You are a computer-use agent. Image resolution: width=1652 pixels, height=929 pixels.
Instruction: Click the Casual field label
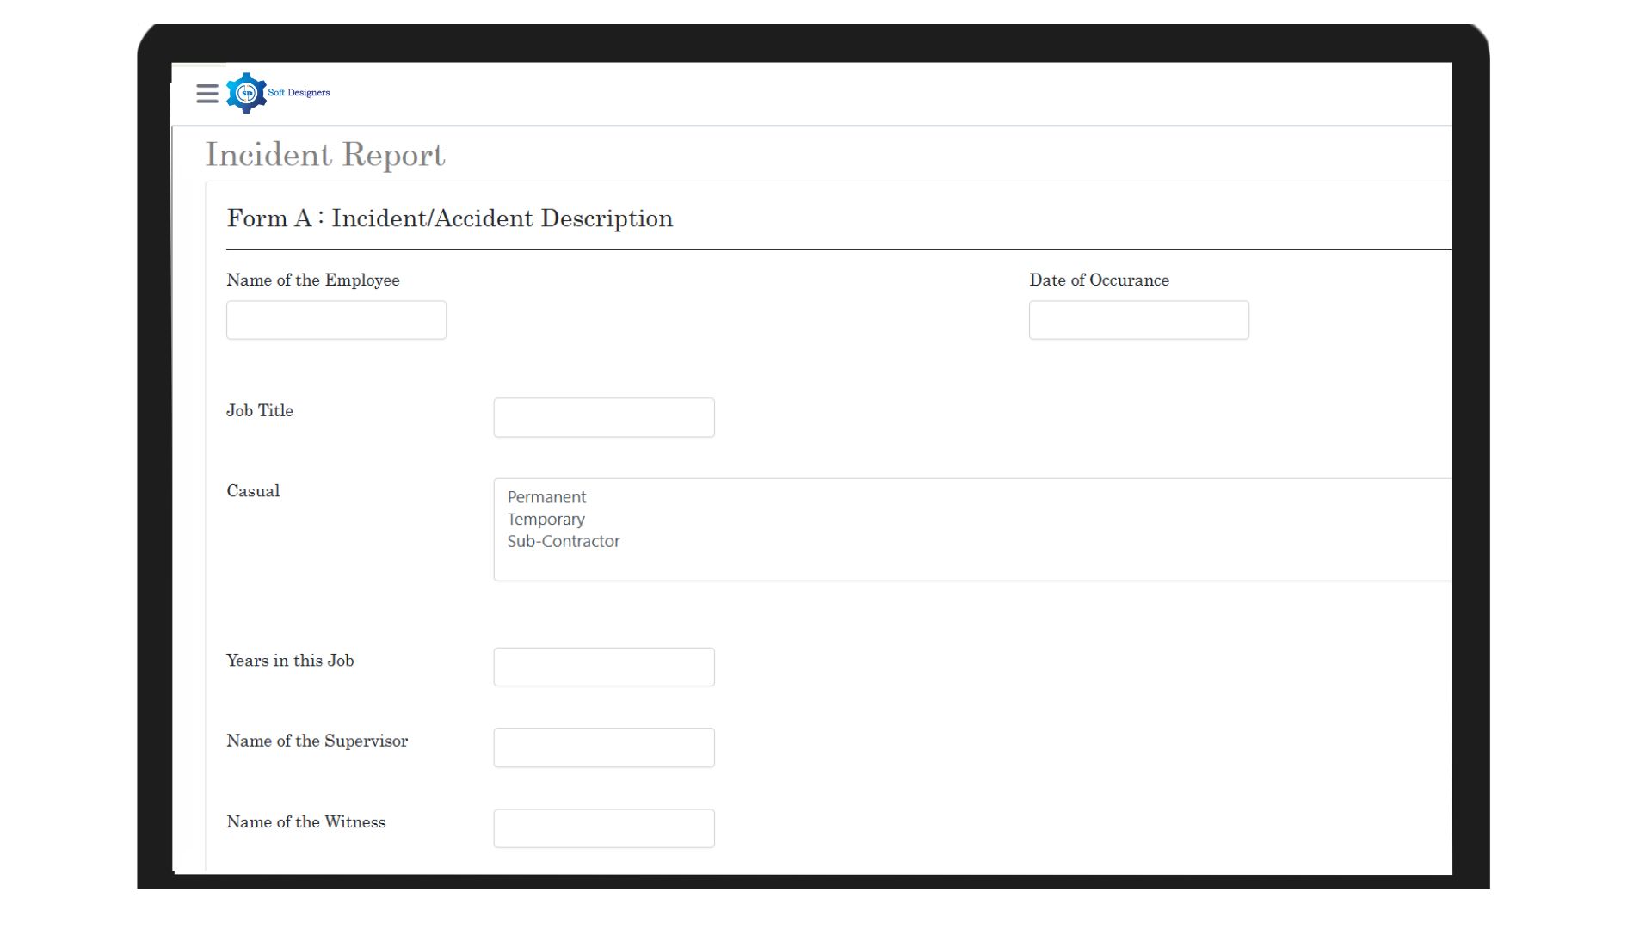pos(253,491)
